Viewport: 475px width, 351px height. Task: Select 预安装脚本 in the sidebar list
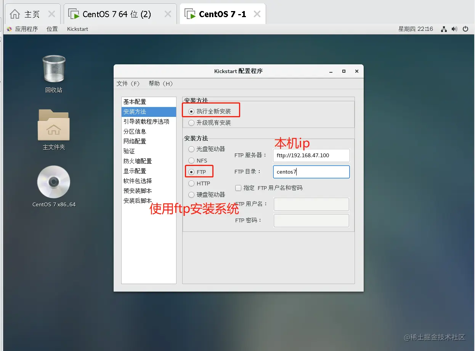point(149,191)
